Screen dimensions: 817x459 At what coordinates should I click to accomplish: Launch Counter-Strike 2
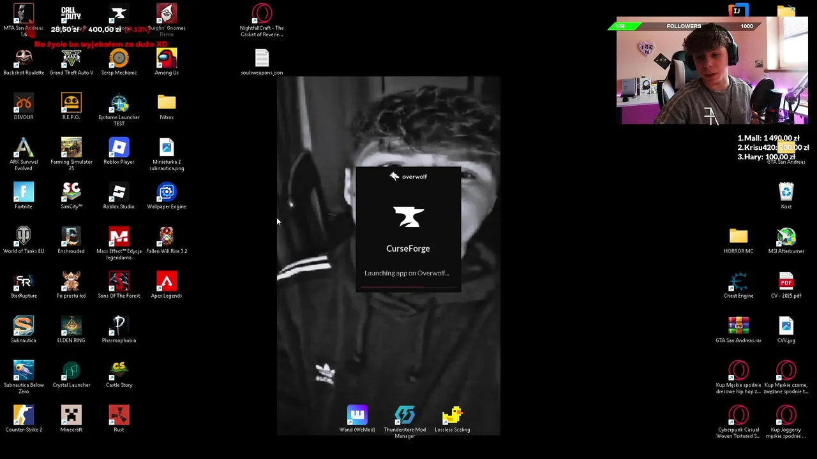tap(24, 419)
